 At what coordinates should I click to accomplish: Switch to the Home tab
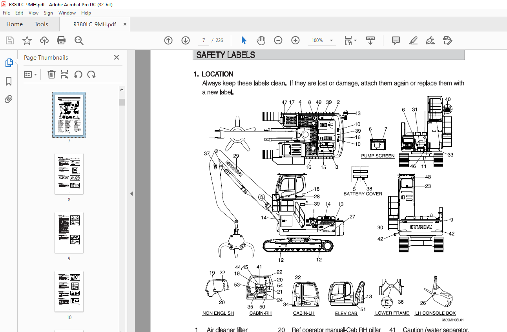pos(15,24)
